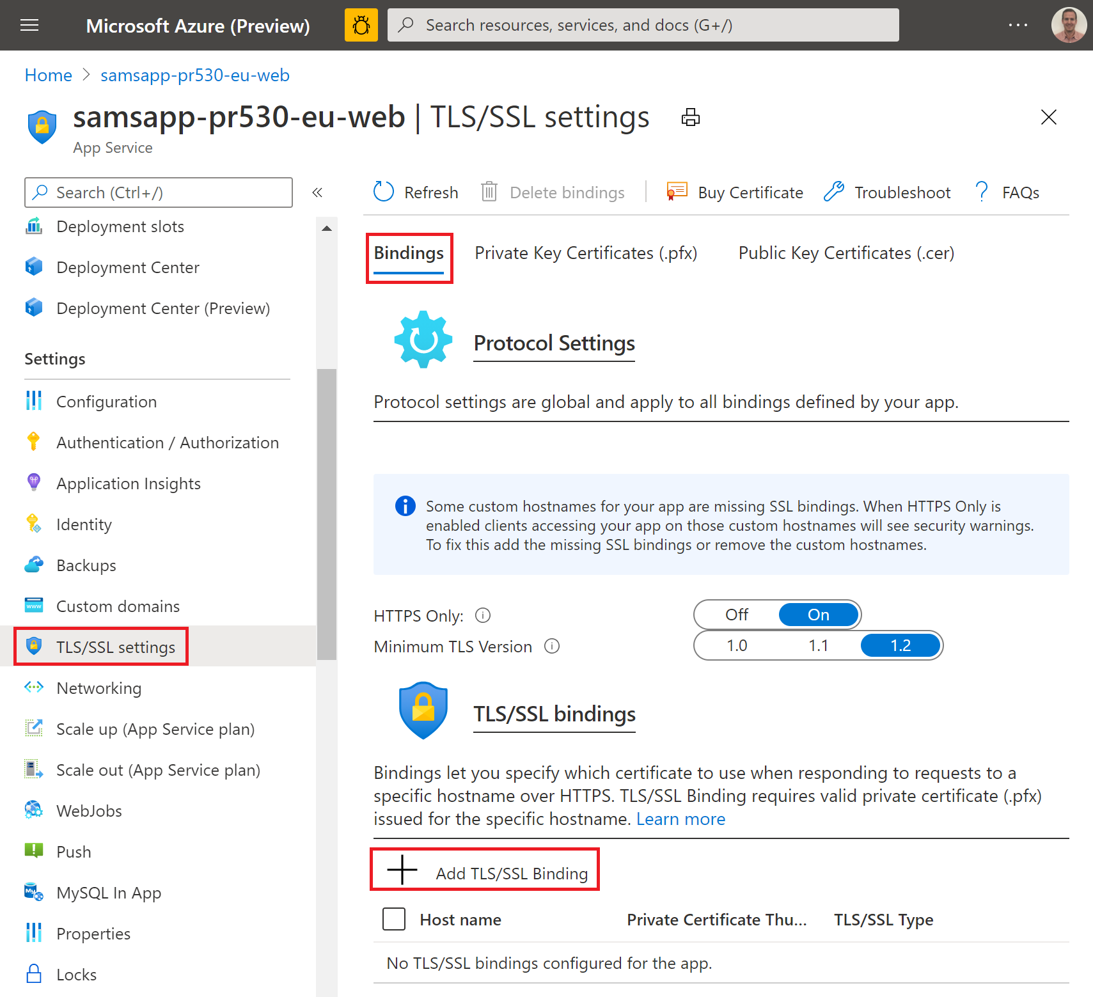Collapse the sidebar with double chevron
Image resolution: width=1093 pixels, height=997 pixels.
tap(317, 192)
